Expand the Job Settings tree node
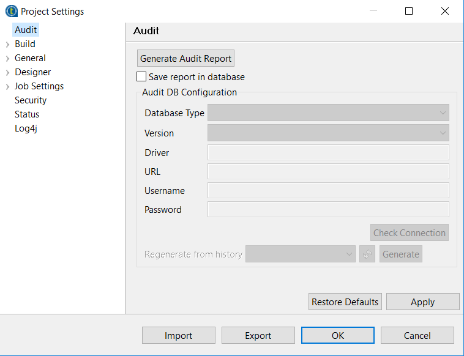 pyautogui.click(x=7, y=86)
